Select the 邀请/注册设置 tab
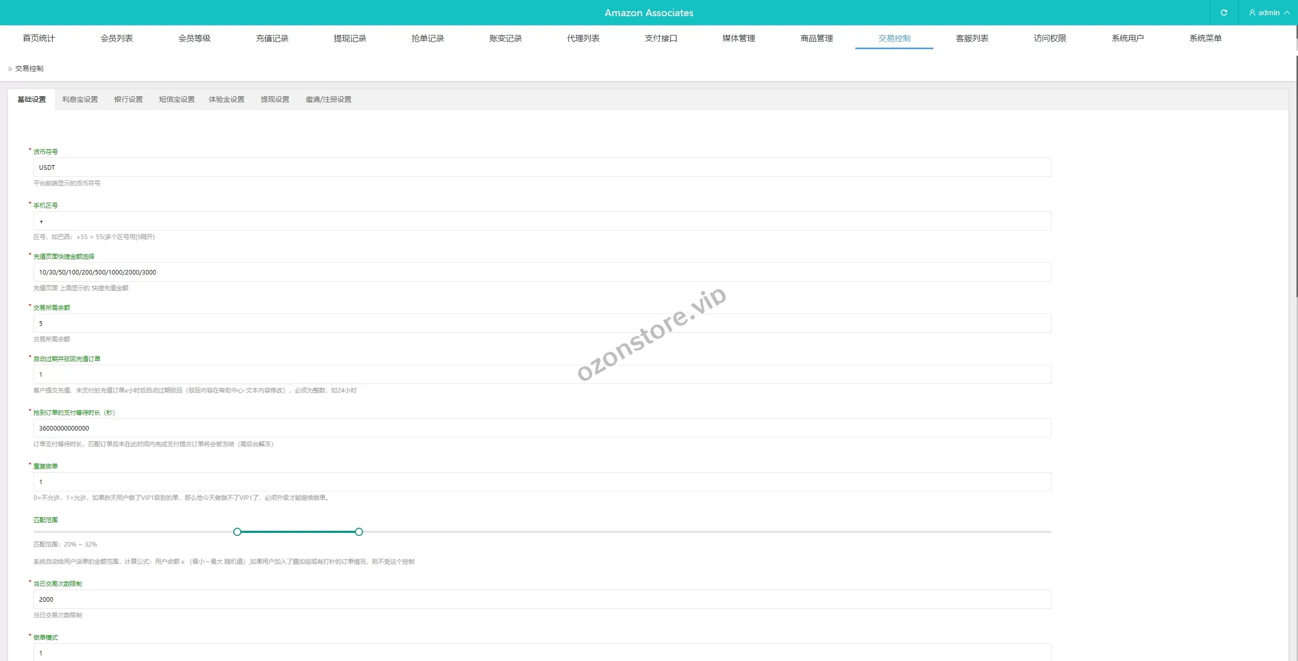Viewport: 1298px width, 661px height. click(328, 99)
